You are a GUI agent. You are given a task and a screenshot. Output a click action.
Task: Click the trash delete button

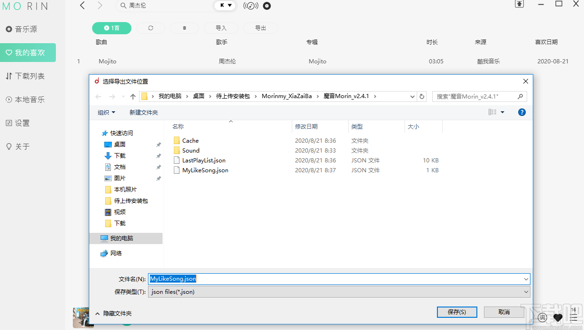(x=184, y=28)
